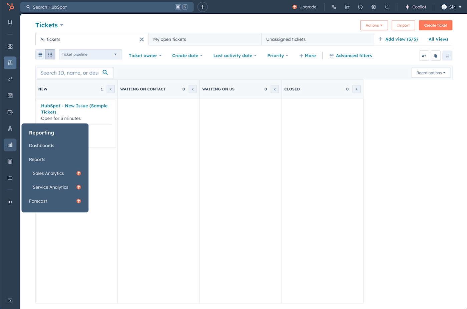Collapse the NEW column
The height and width of the screenshot is (309, 467).
(x=111, y=89)
